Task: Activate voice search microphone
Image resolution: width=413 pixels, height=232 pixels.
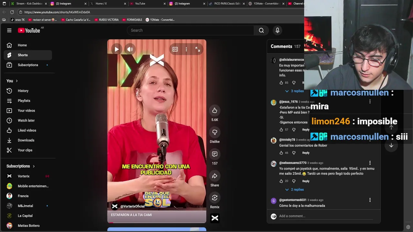Action: tap(277, 30)
